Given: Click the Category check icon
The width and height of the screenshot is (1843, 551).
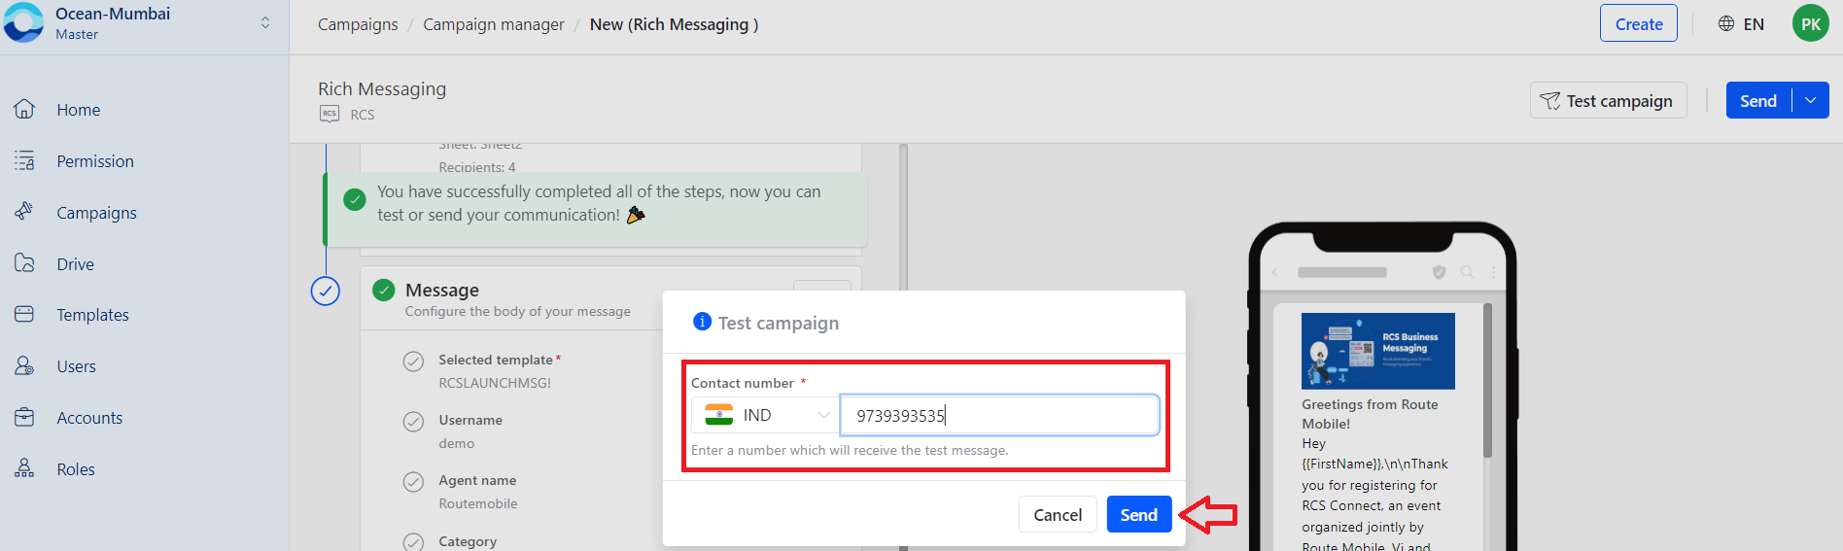Looking at the screenshot, I should 413,542.
